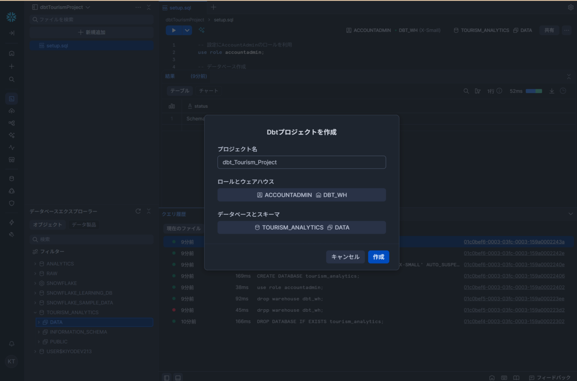Expand the INFORMATION_SCHEMA schema
Screen dimensions: 577x381
tap(39, 332)
